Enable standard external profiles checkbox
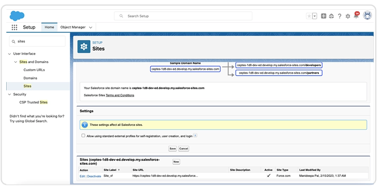Viewport: 380px width, 187px height. pos(83,136)
